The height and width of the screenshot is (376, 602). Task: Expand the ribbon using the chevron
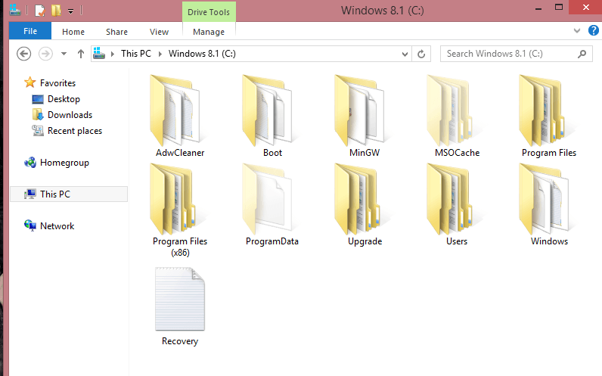[576, 31]
